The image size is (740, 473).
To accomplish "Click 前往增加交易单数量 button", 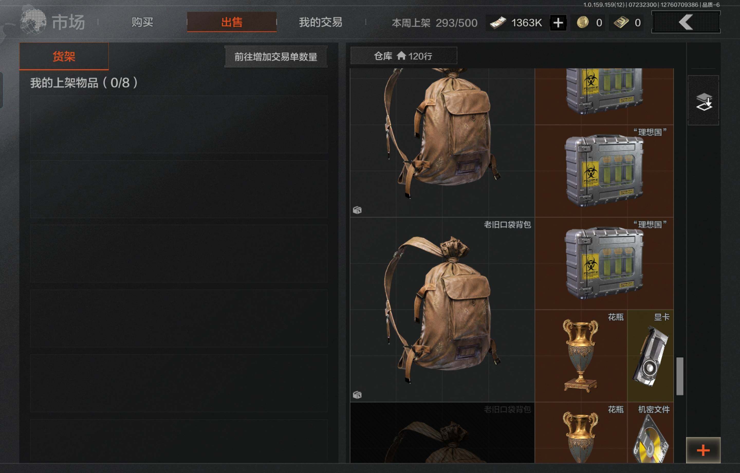I will tap(276, 57).
